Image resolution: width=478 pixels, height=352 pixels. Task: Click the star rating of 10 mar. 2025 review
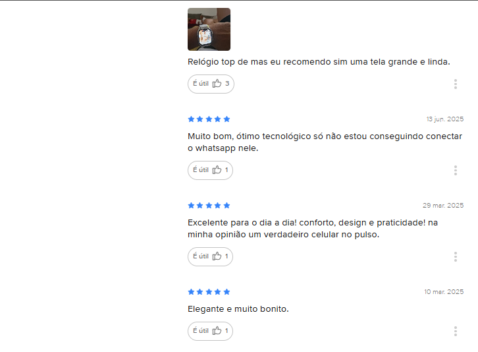209,292
